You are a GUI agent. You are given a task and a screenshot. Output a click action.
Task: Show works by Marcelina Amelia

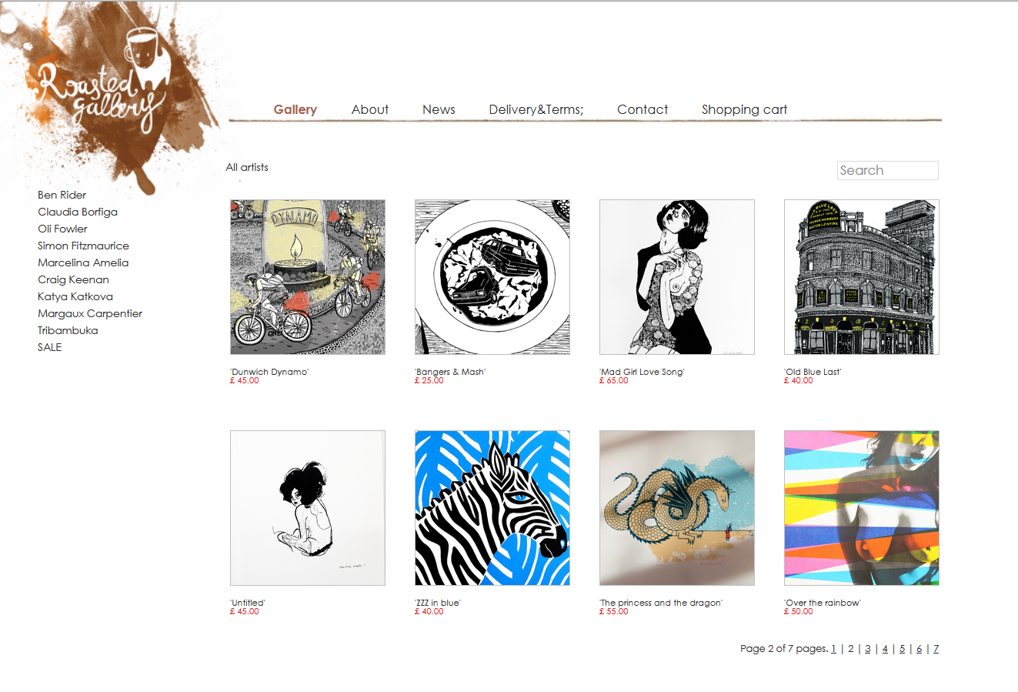click(x=83, y=262)
